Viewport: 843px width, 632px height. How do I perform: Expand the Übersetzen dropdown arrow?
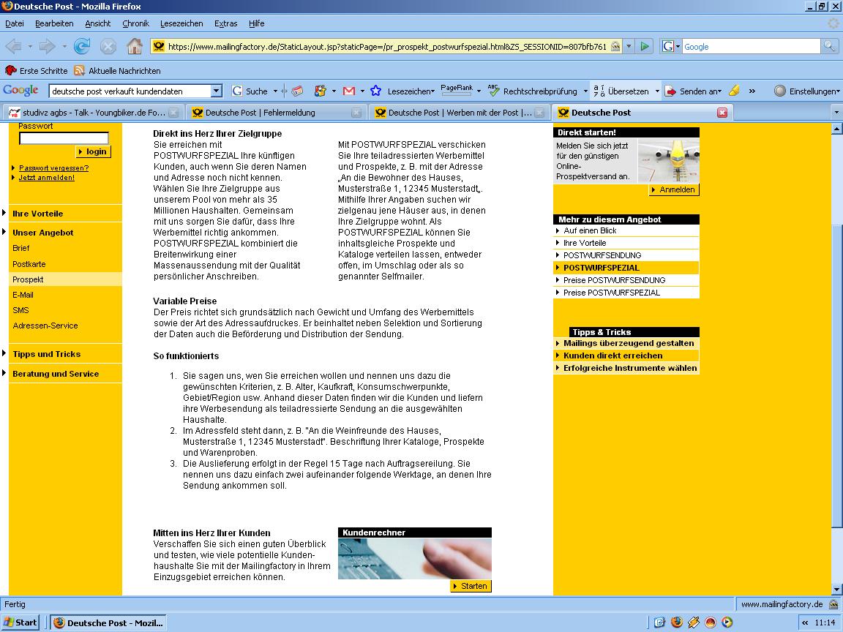click(657, 91)
